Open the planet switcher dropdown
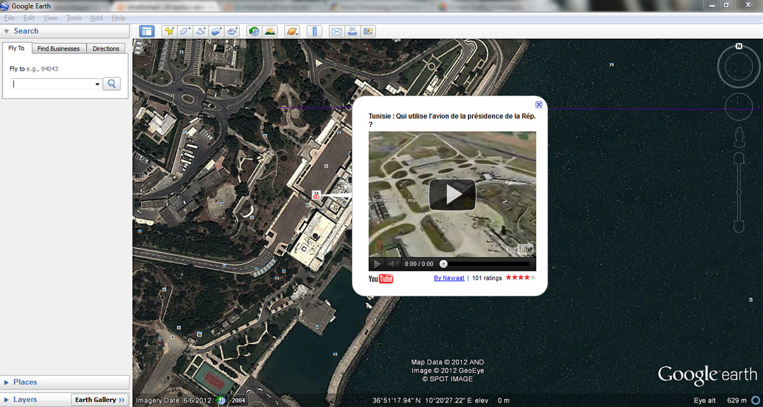This screenshot has height=407, width=763. point(292,31)
